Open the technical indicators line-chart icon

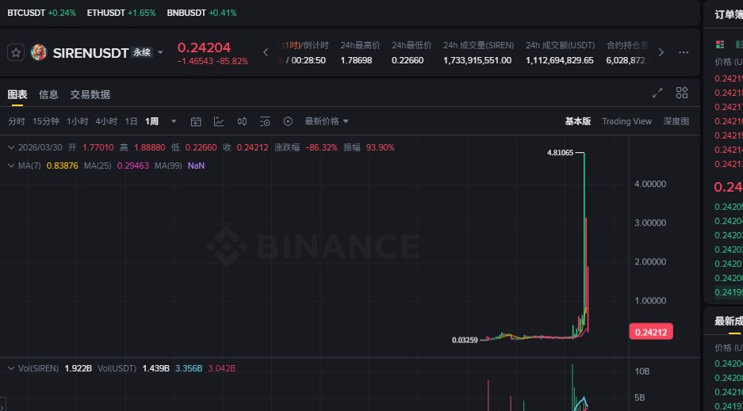point(219,121)
